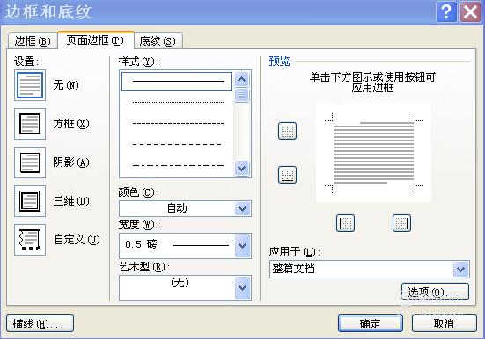
Task: Click the 方框 (X) label
Action: 71,124
